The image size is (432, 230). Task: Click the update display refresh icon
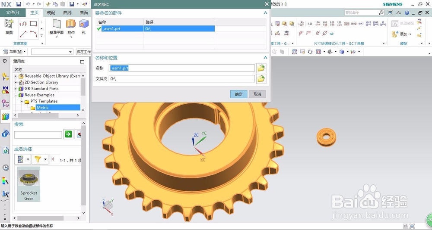310,52
